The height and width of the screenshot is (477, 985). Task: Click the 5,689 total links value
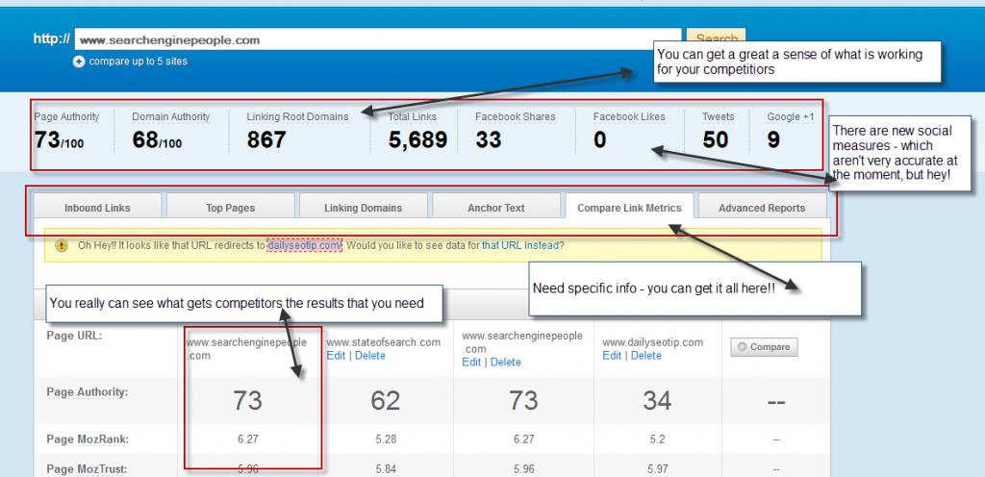pos(417,140)
